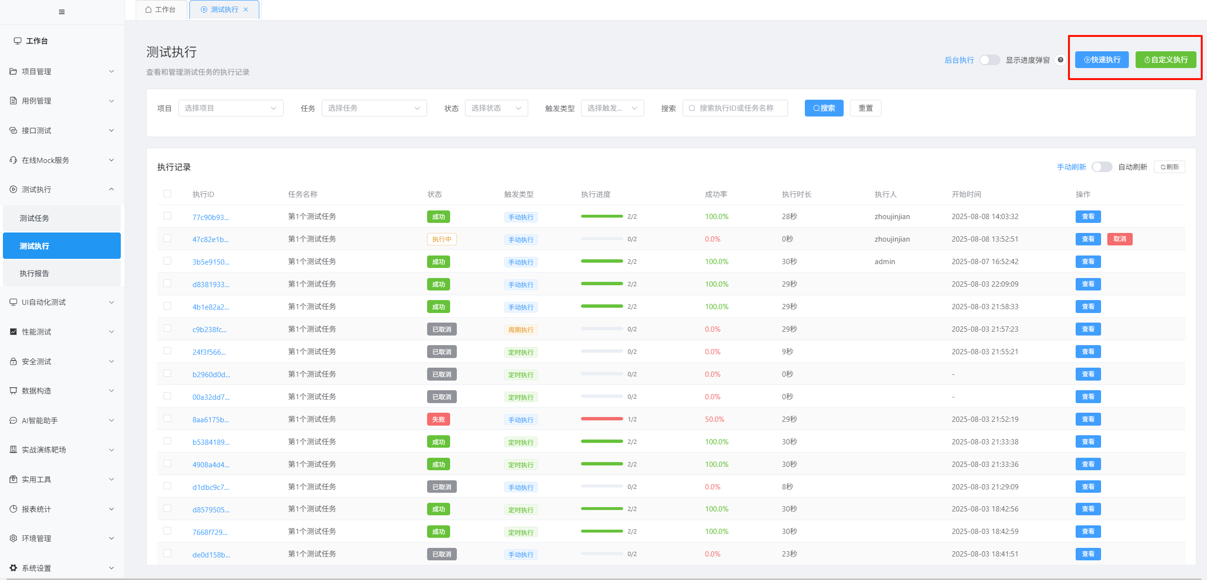The image size is (1207, 580).
Task: Click the 快速执行 button
Action: coord(1102,60)
